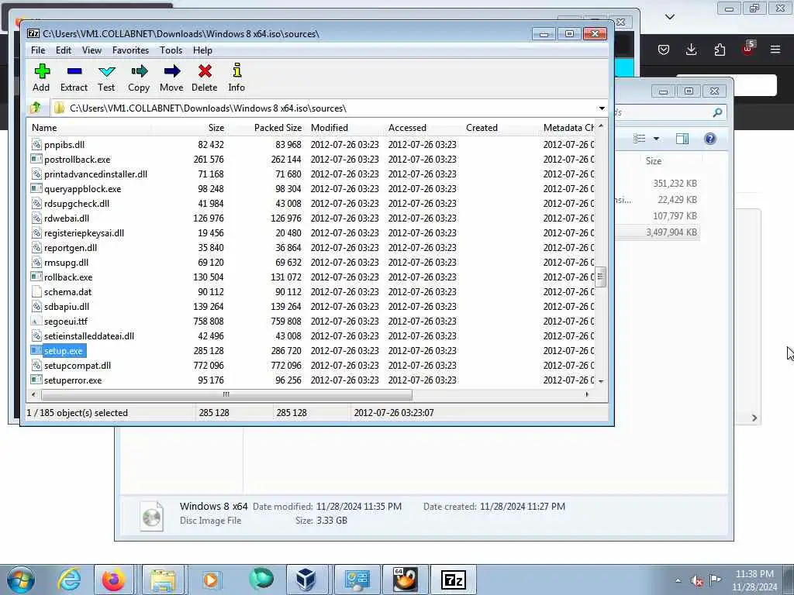Click the scroll down arrow in file list
The height and width of the screenshot is (595, 794).
(601, 381)
